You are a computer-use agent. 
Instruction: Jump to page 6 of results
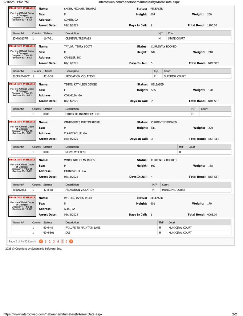coord(66,241)
